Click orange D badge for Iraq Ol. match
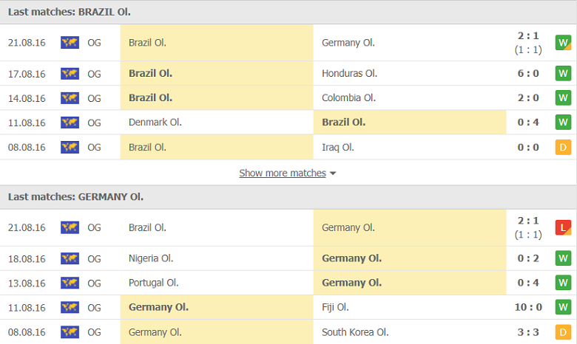 click(563, 147)
